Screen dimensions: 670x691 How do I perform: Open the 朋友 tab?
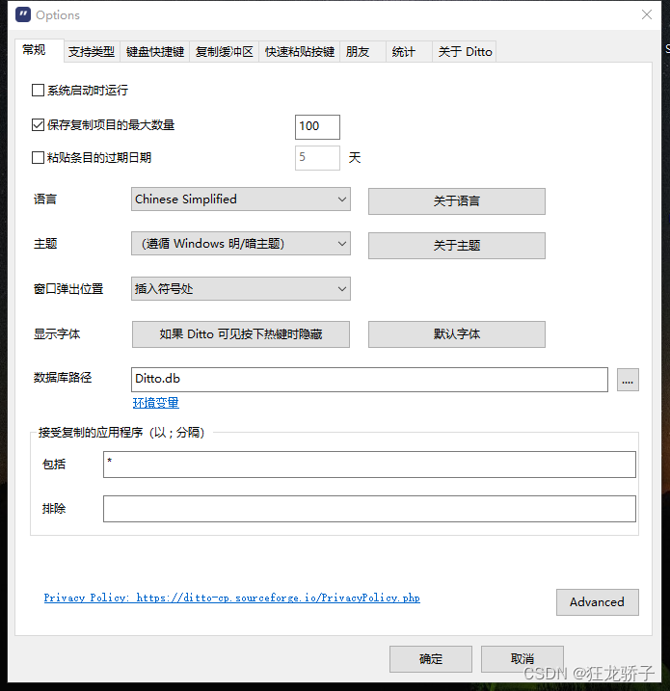[362, 52]
